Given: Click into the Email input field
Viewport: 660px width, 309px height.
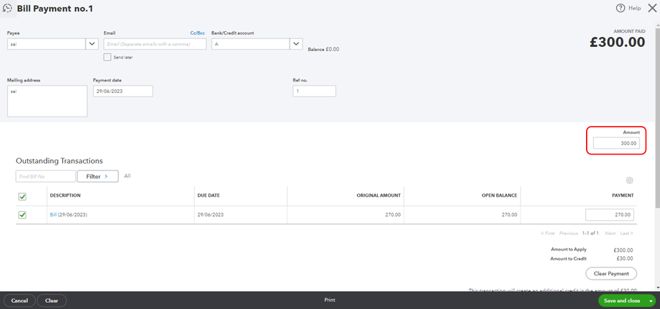Looking at the screenshot, I should 155,44.
